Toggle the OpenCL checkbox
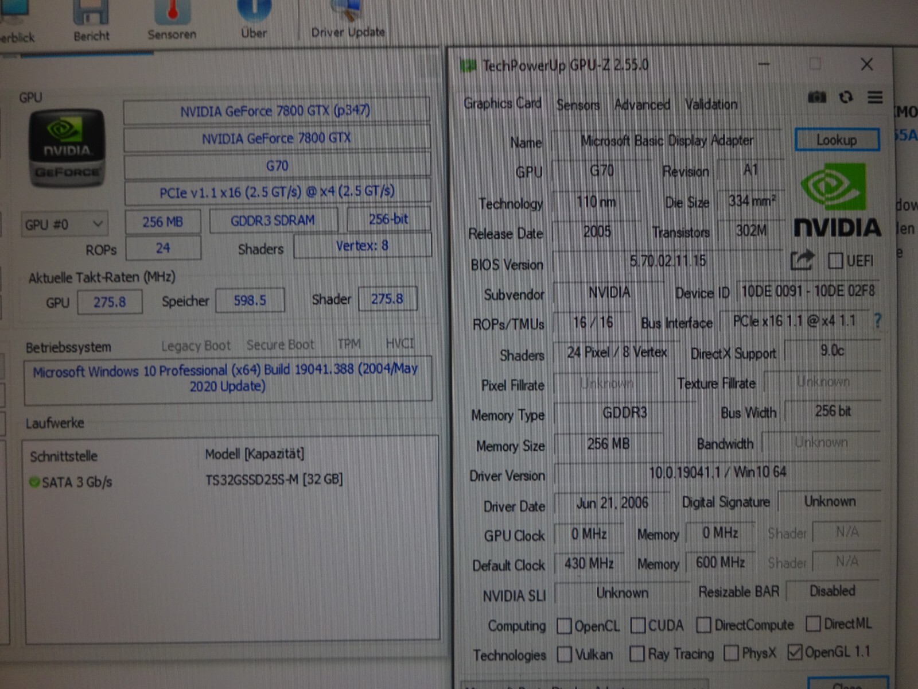The height and width of the screenshot is (689, 918). tap(564, 626)
